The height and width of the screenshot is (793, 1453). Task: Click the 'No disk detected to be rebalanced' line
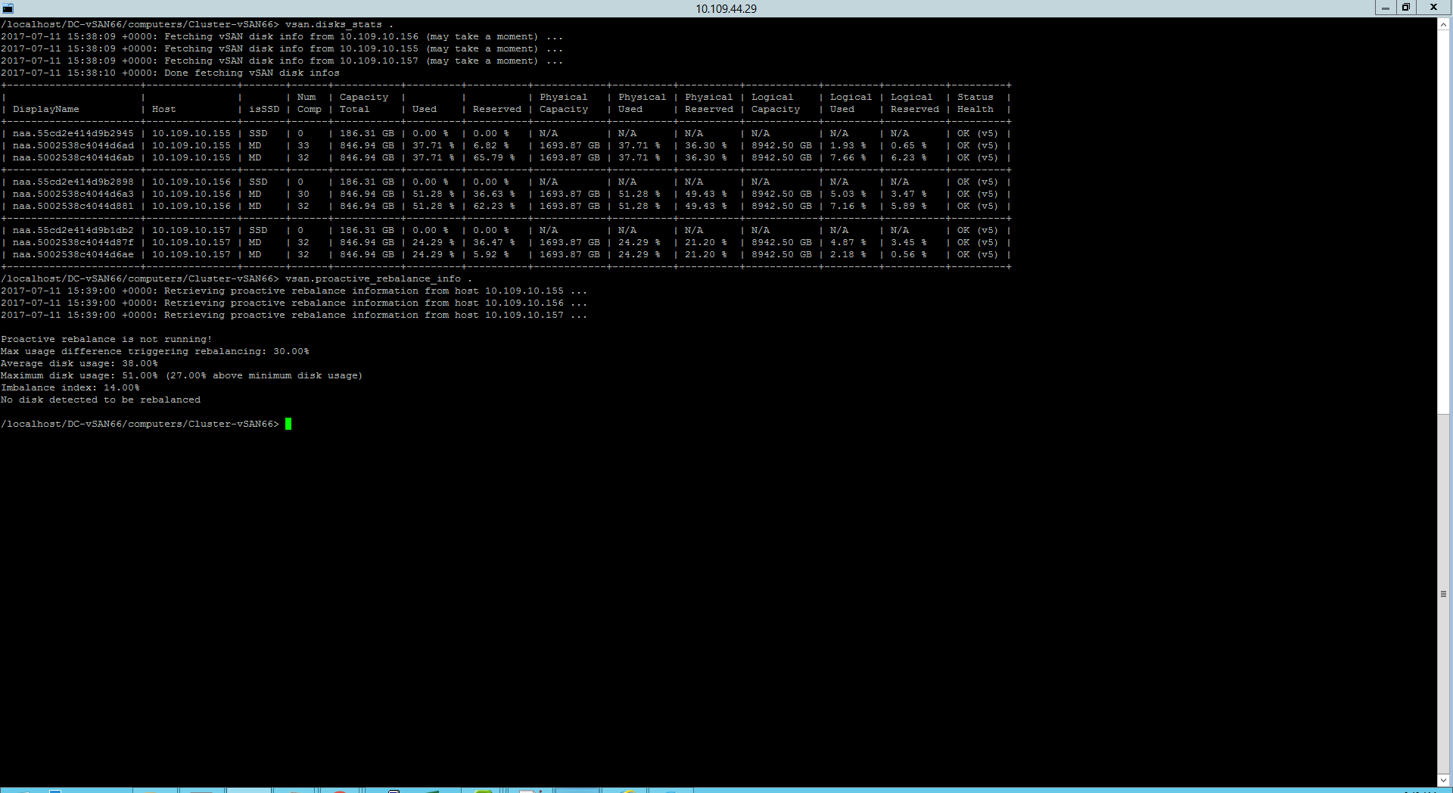pos(101,400)
